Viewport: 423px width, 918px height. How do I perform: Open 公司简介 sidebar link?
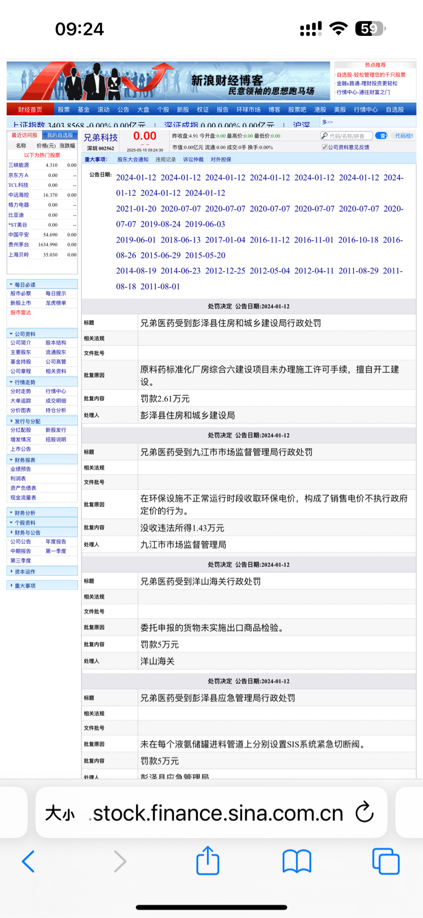tap(21, 342)
